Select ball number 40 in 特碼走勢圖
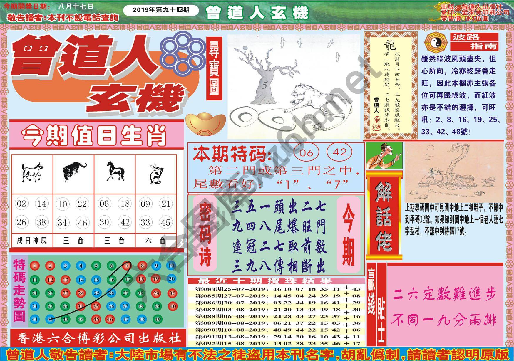The image size is (514, 361). pos(173,306)
